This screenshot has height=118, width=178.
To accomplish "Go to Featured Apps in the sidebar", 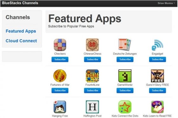I will pos(21,31).
